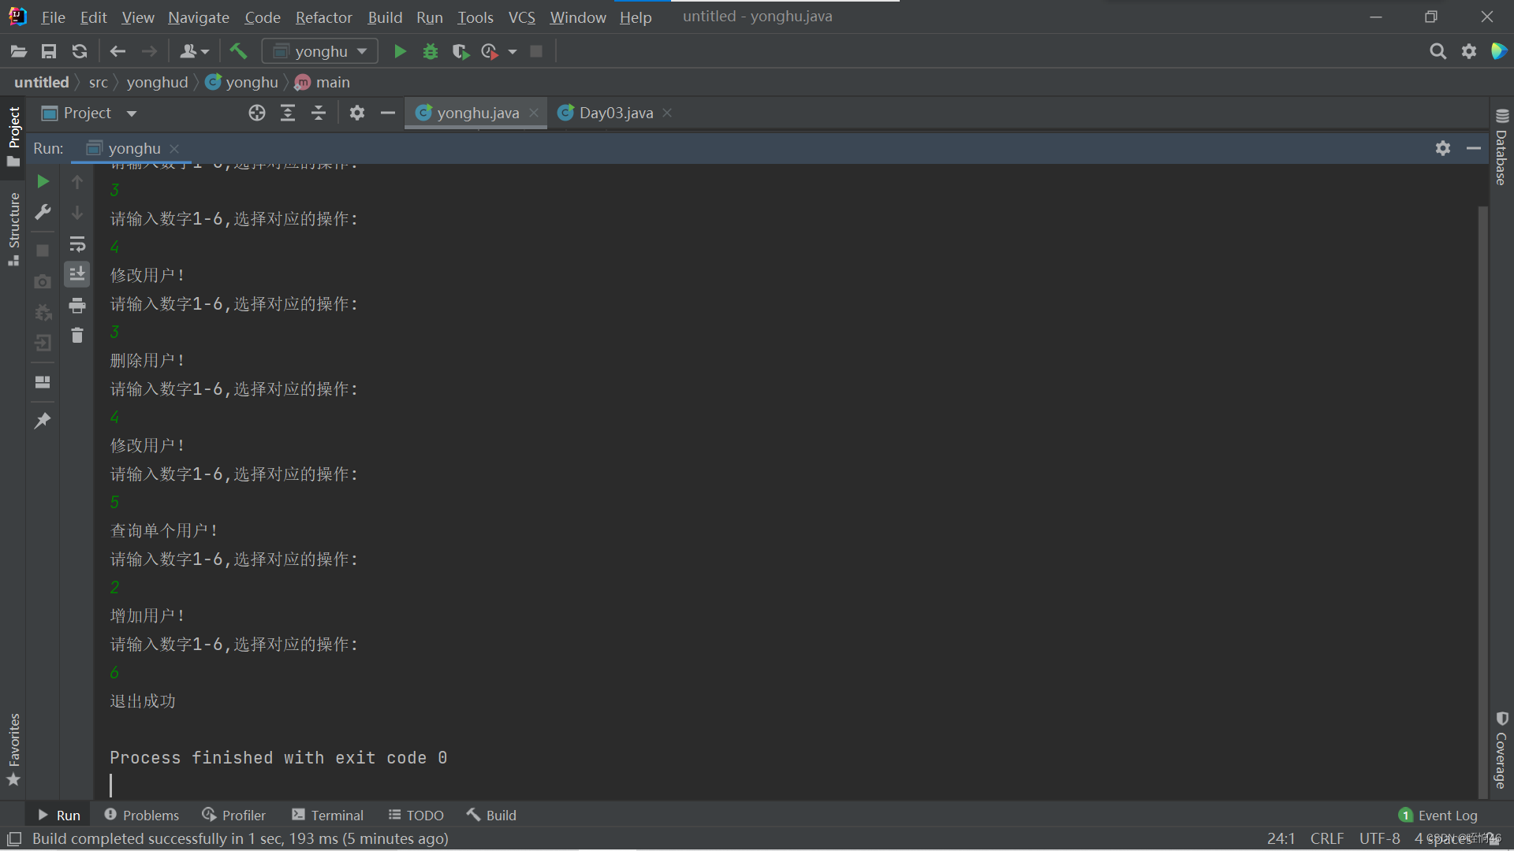This screenshot has height=851, width=1514.
Task: Expand the Project view dropdown arrow
Action: pos(132,113)
